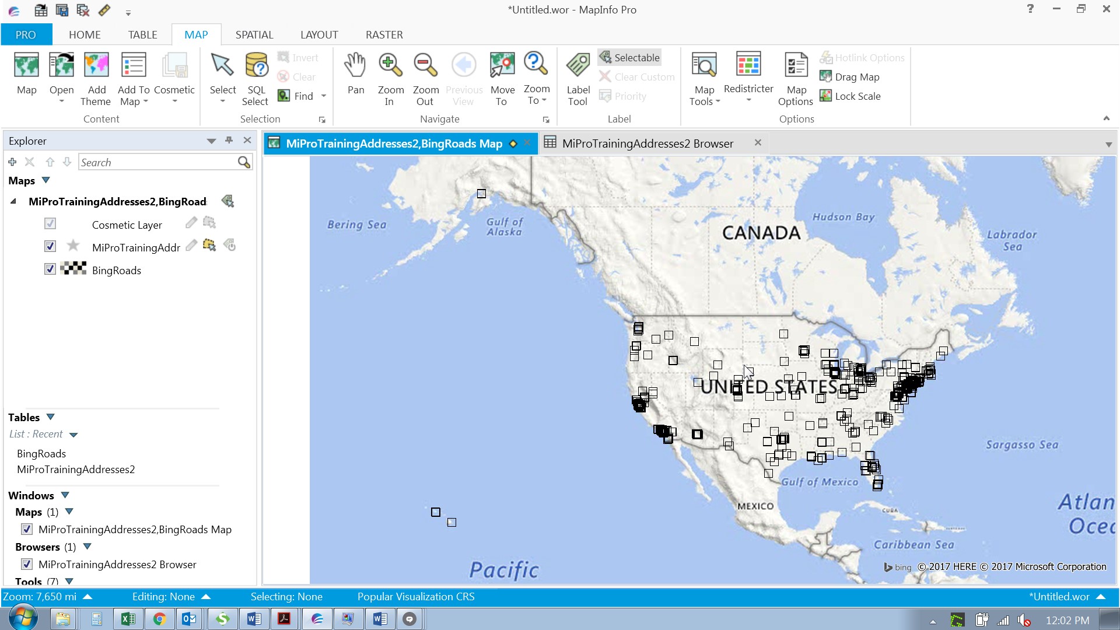Activate the Zoom Out tool
Screen dimensions: 1120x630
coord(425,76)
